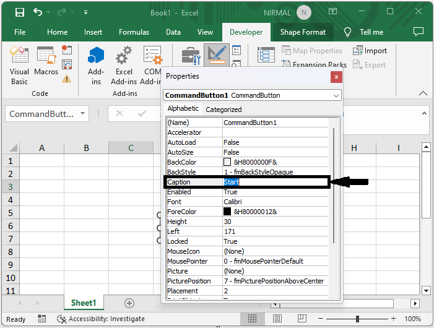This screenshot has height=328, width=434.
Task: Open Macro Security warning icon
Action: click(x=66, y=79)
